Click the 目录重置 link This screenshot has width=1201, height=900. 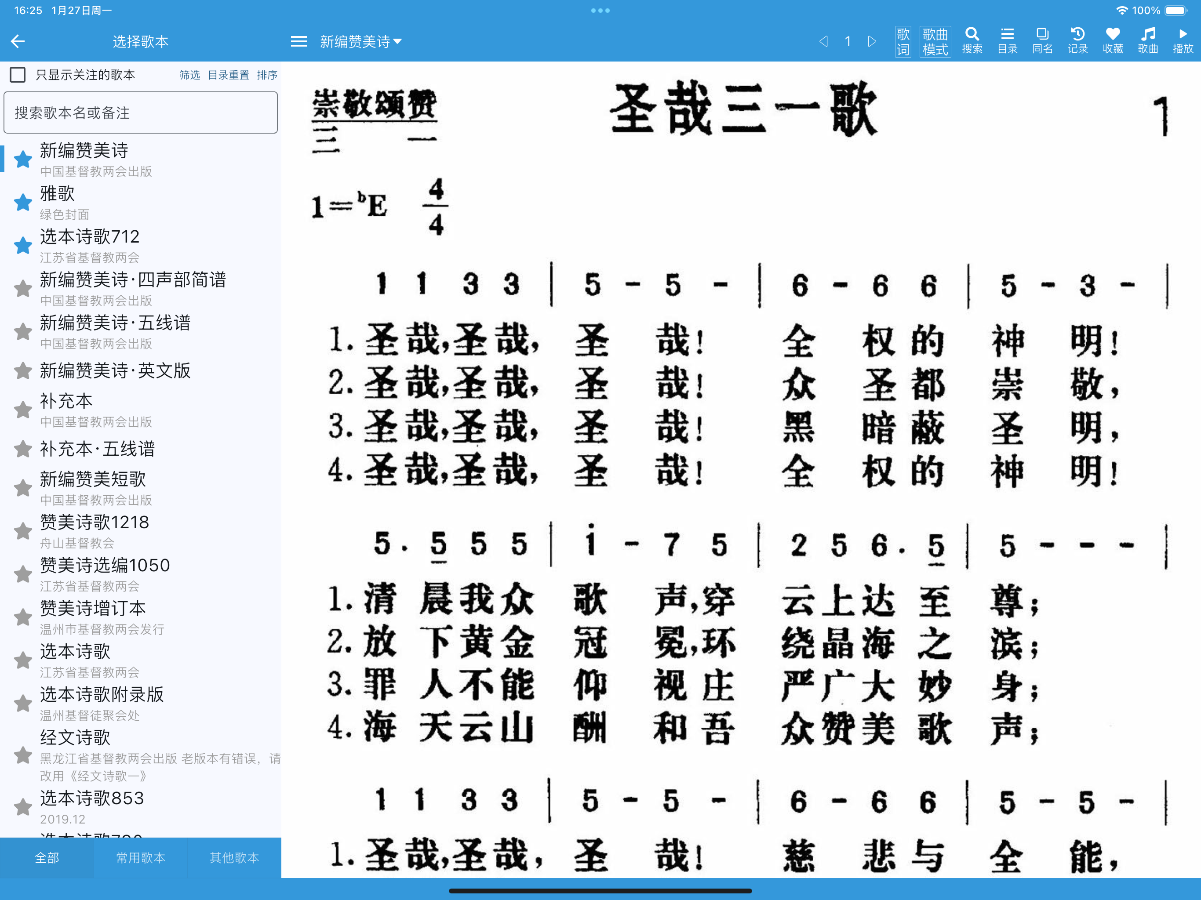(229, 75)
